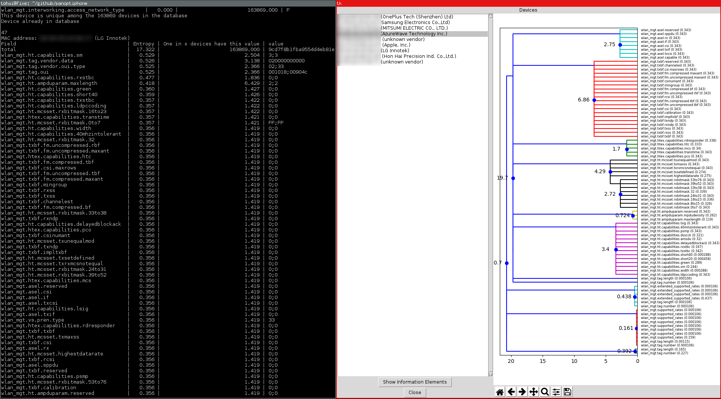This screenshot has height=399, width=721.
Task: Click scroll-down arrow of device list
Action: (x=491, y=374)
